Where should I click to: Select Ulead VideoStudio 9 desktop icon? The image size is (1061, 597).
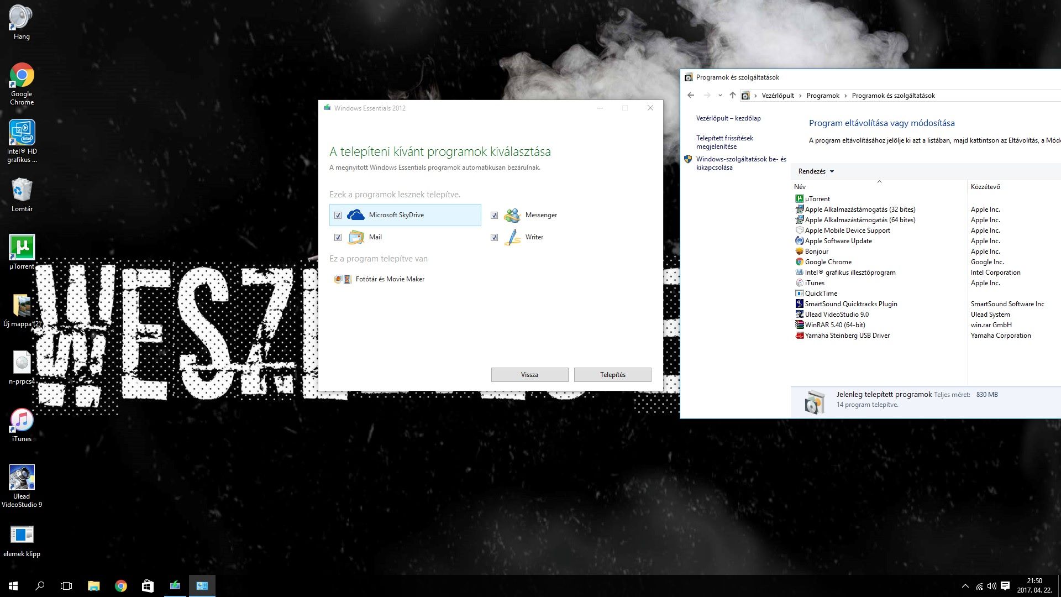coord(22,486)
